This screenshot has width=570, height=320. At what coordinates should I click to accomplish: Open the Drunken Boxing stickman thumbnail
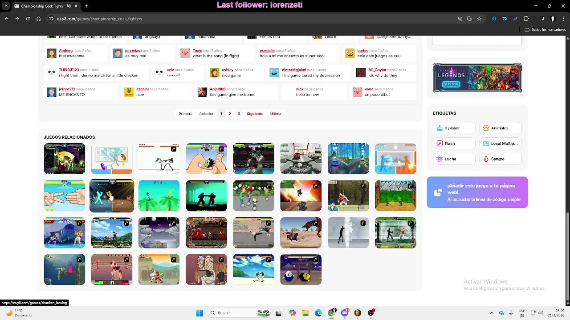(x=112, y=196)
